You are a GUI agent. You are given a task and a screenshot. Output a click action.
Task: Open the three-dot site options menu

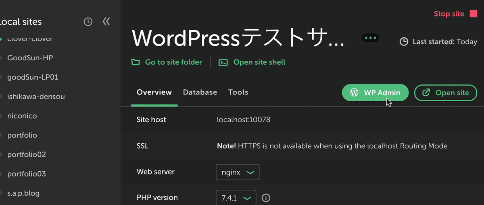coord(370,38)
